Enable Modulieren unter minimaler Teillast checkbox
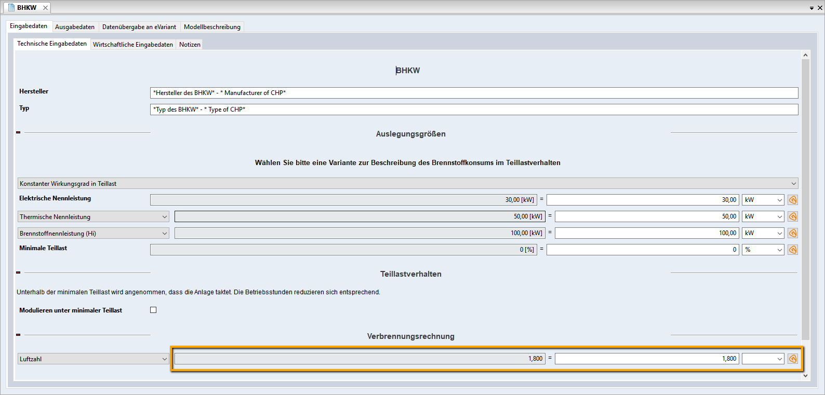 point(153,310)
